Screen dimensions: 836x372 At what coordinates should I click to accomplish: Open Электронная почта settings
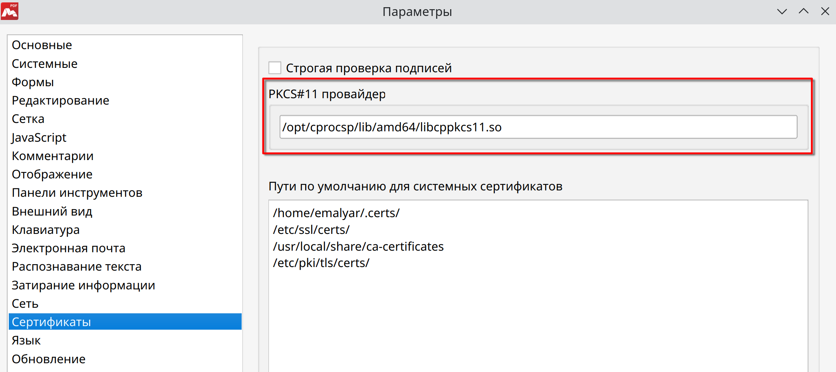tap(125, 248)
